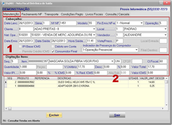
Task: Click the Valor IPI amount field
Action: pos(28,73)
